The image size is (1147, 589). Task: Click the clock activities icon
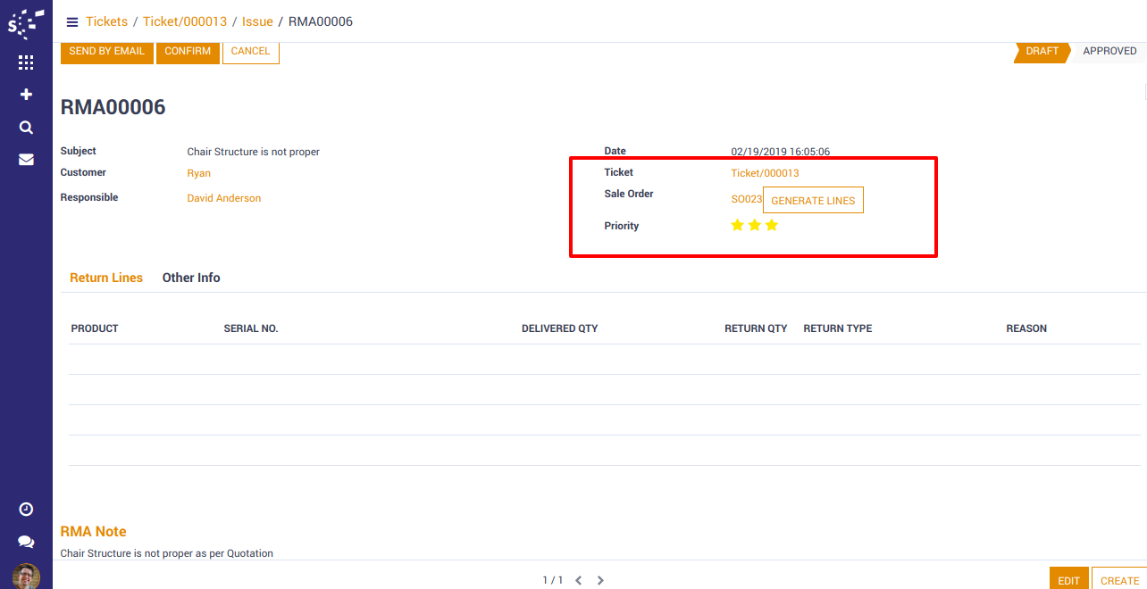[26, 509]
